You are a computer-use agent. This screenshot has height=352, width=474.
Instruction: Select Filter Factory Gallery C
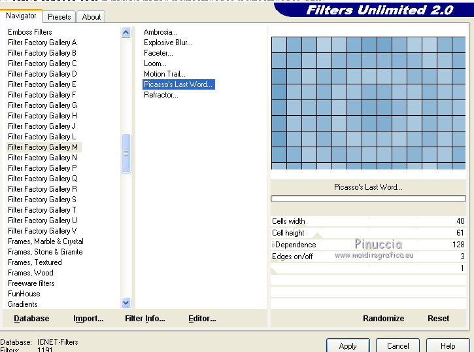[42, 63]
